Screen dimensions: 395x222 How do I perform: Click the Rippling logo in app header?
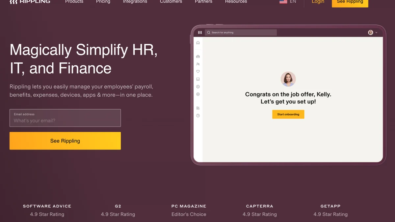coord(200,33)
